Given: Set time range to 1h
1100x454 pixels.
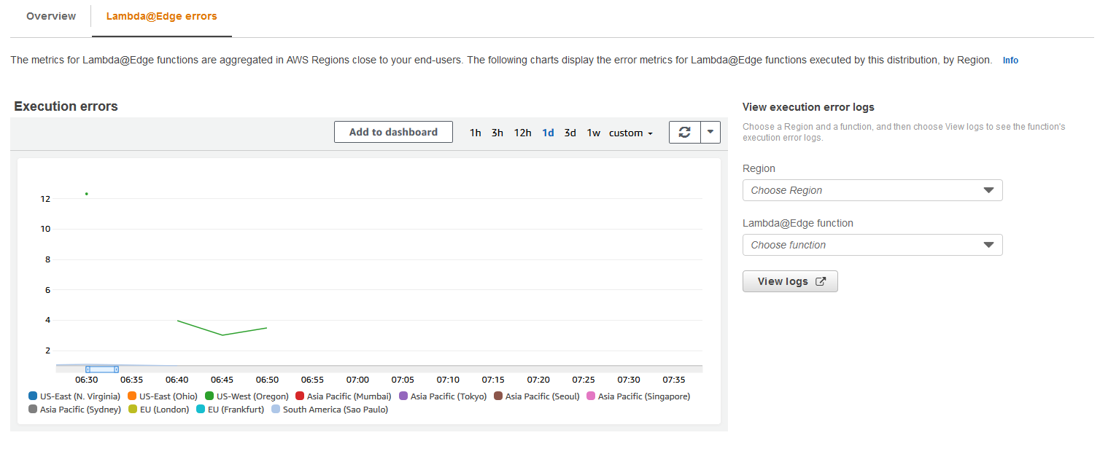Looking at the screenshot, I should point(476,133).
